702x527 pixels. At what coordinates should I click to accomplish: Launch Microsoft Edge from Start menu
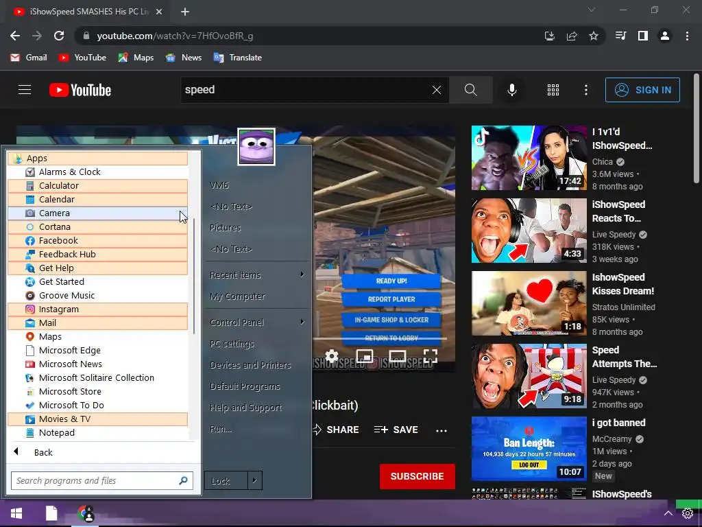[97, 351]
